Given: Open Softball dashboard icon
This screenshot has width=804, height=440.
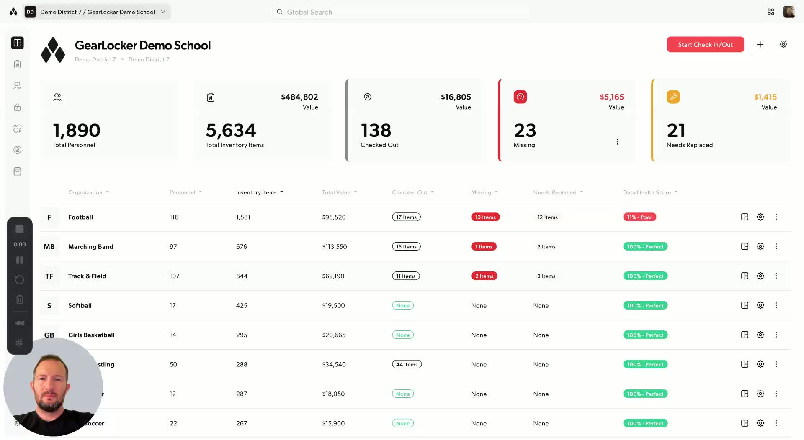Looking at the screenshot, I should point(745,305).
